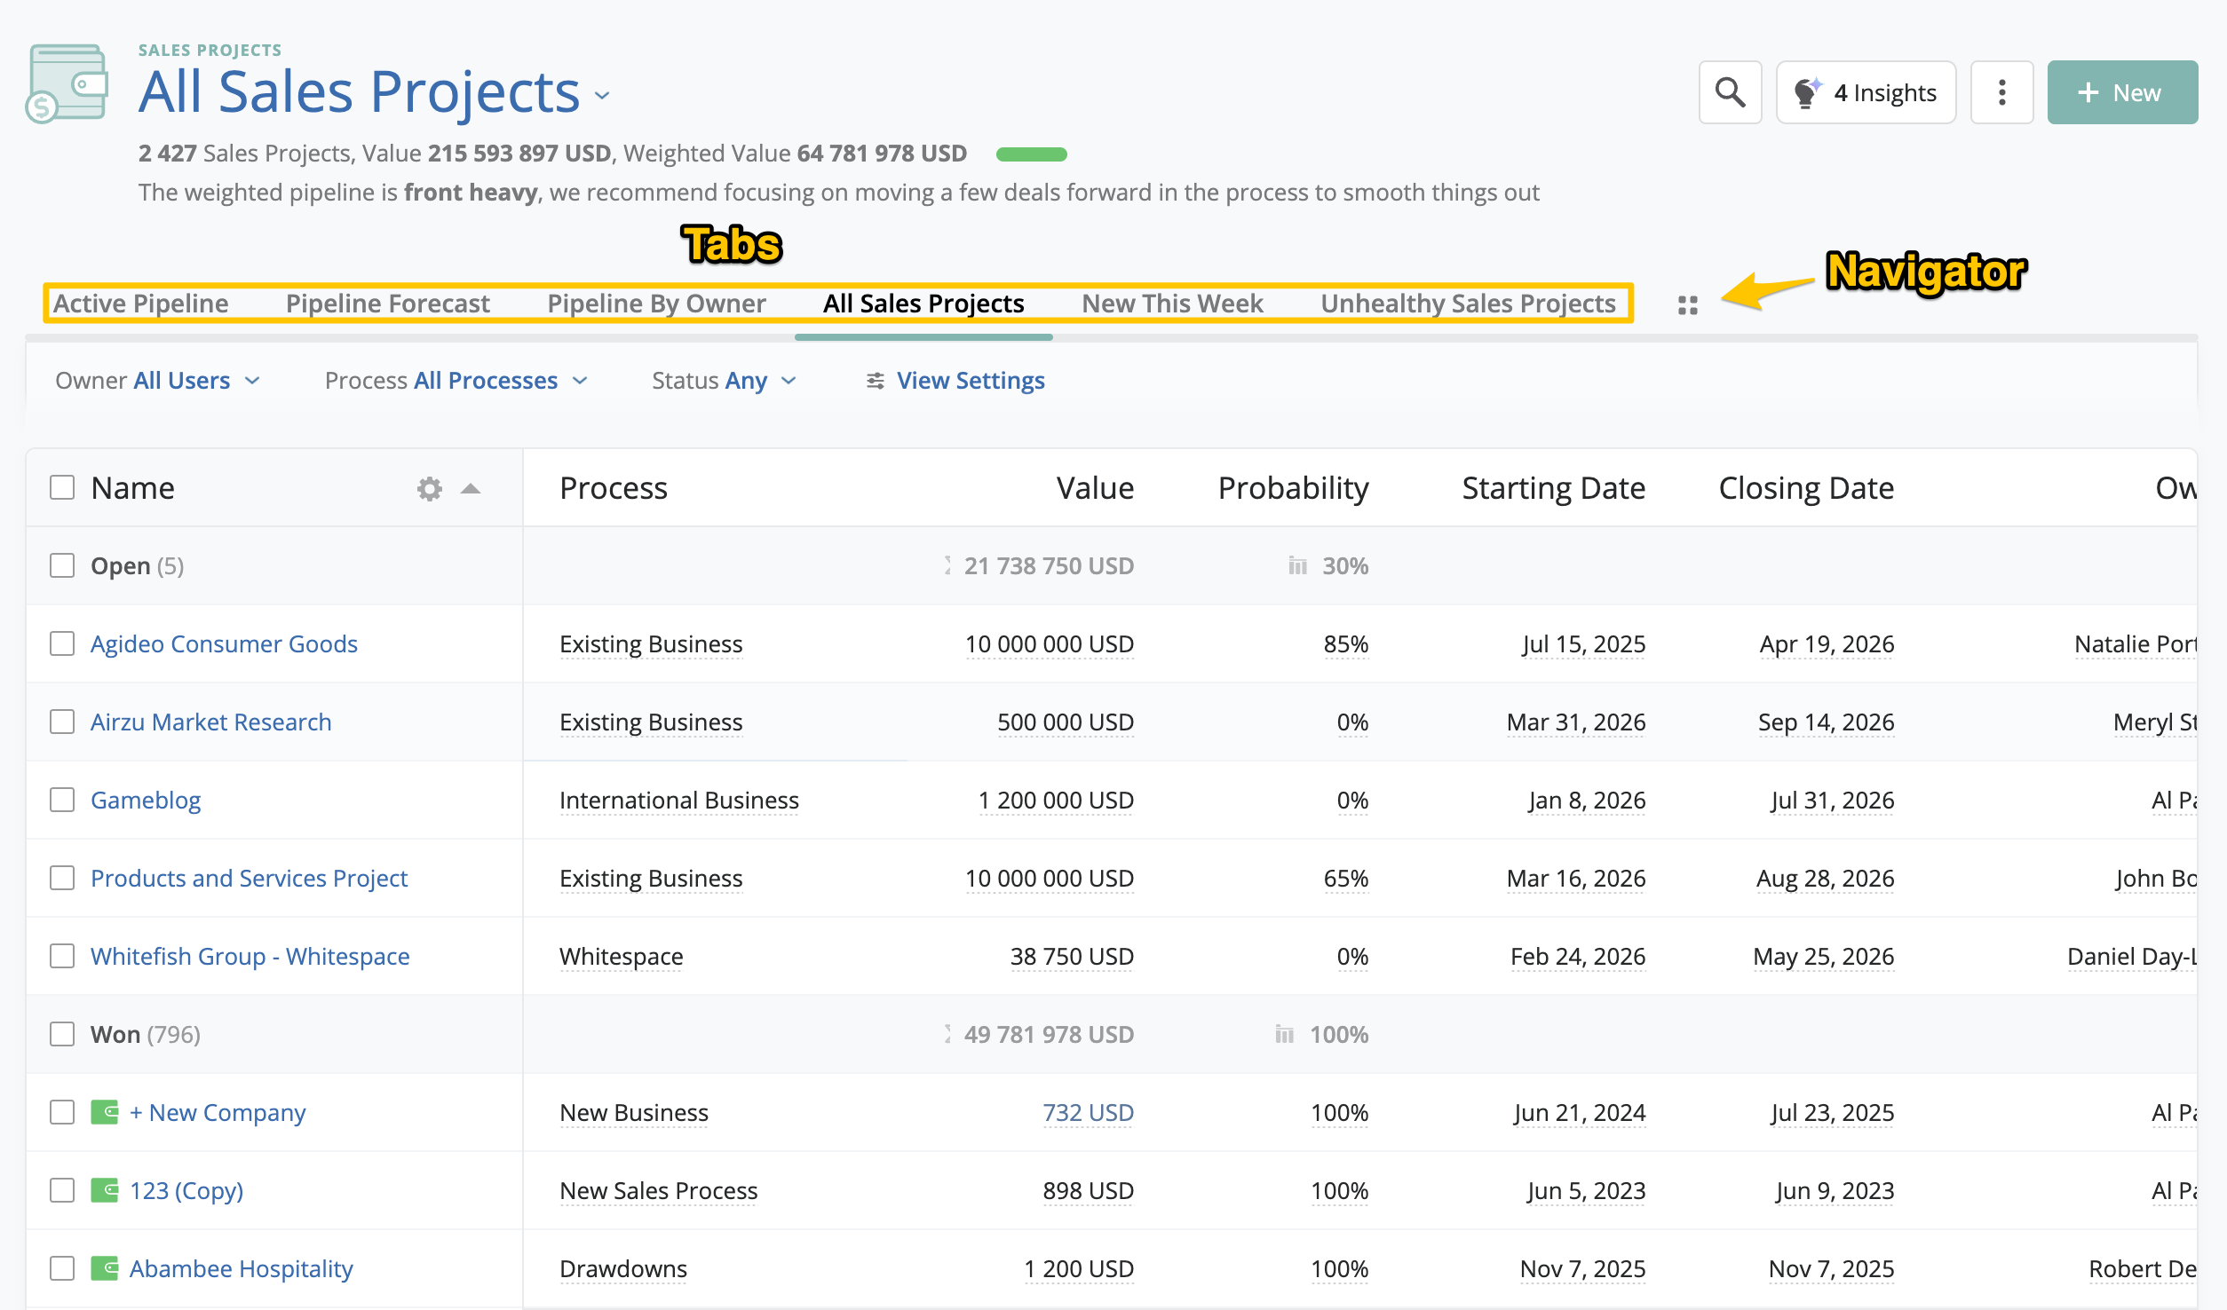
Task: Click the sliders icon next to View Settings
Action: (876, 381)
